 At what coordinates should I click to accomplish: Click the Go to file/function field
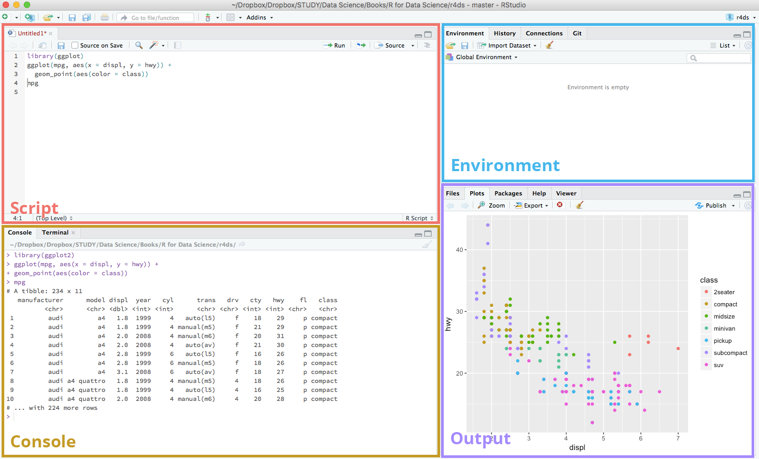156,18
